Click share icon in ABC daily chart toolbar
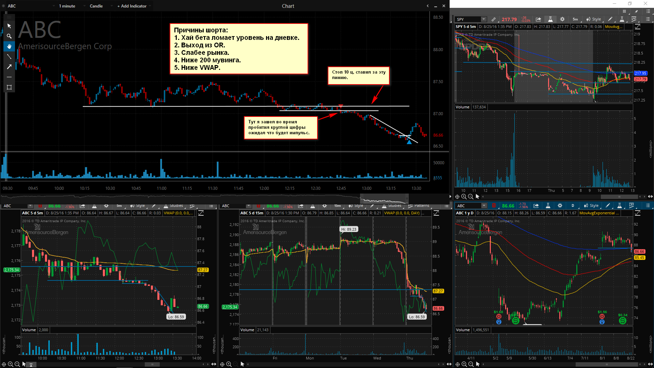Screen dimensions: 654x368 coord(536,205)
